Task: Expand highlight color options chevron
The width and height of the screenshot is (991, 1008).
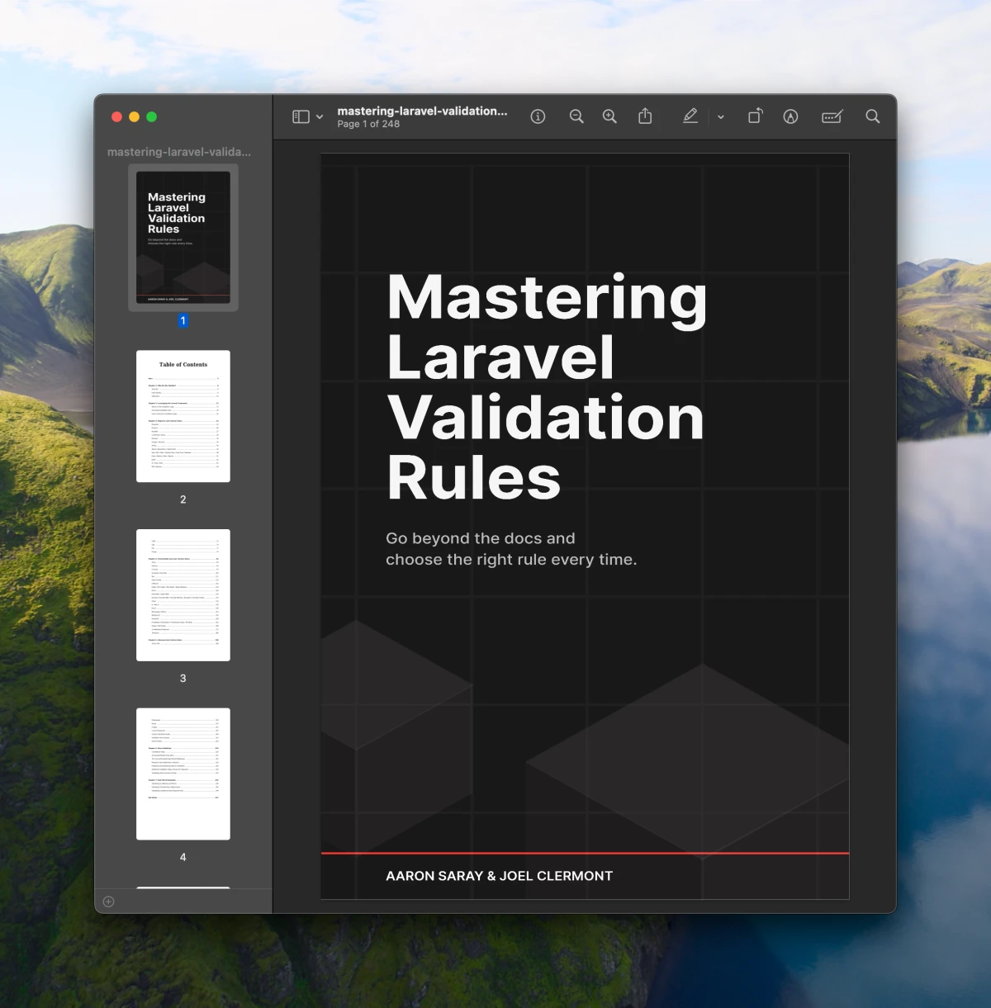Action: point(721,117)
